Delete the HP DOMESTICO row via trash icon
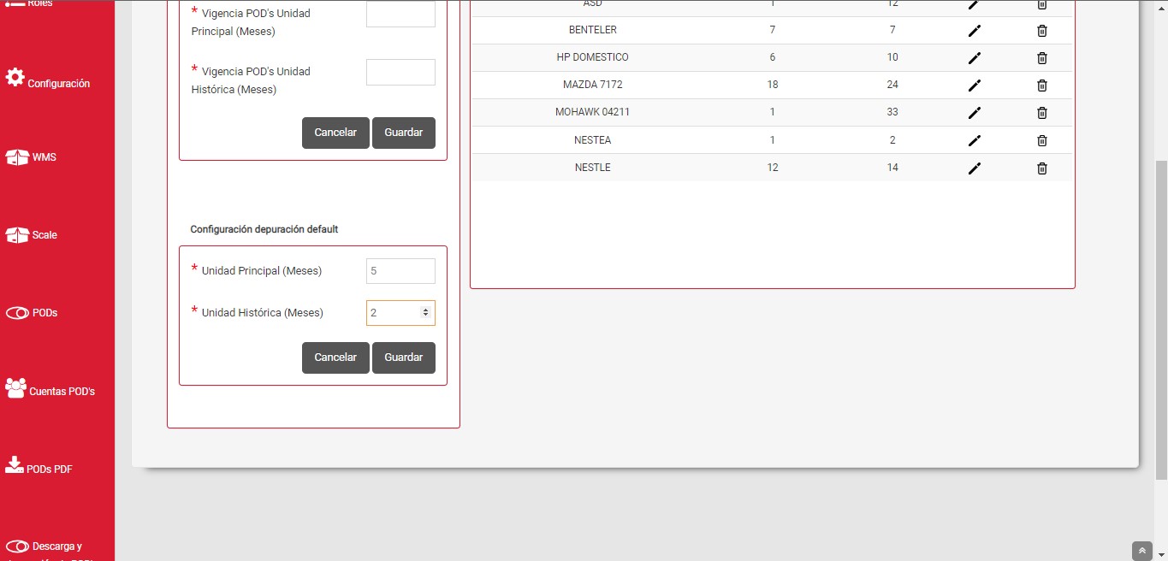This screenshot has height=561, width=1168. coord(1041,58)
